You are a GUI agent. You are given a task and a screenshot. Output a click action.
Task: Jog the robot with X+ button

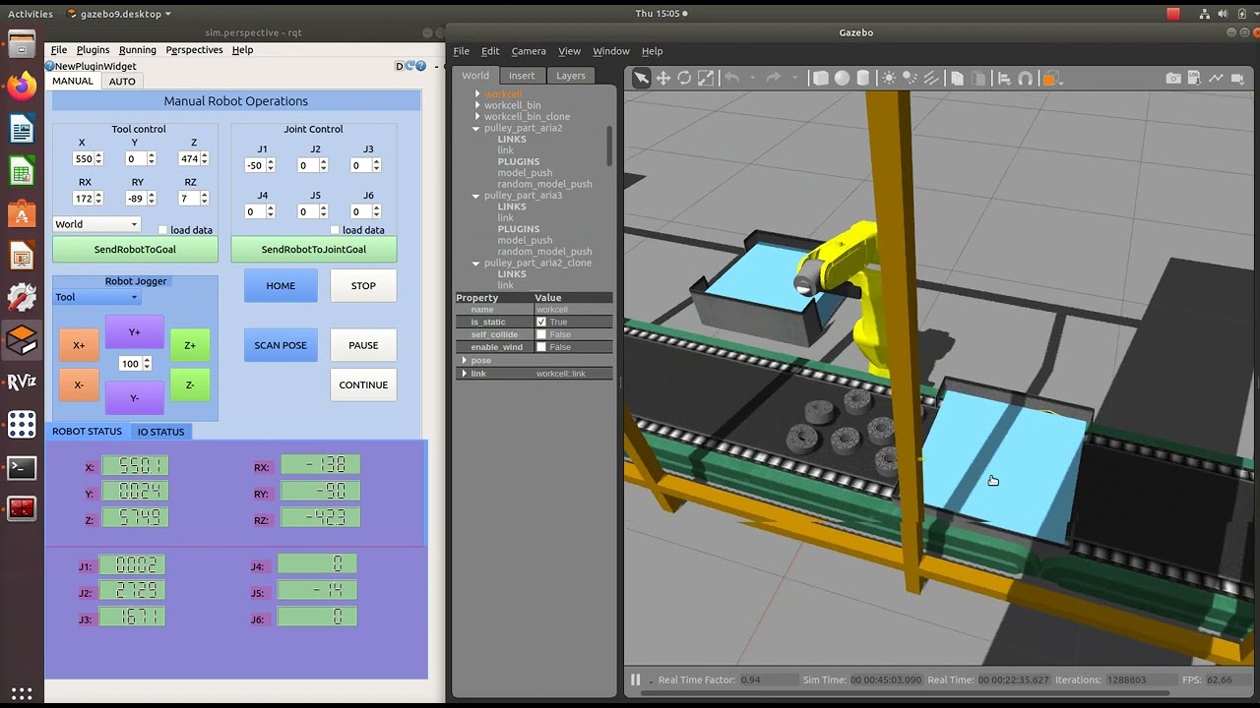[79, 345]
